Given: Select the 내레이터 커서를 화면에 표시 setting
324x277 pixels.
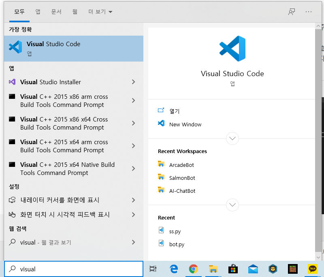Looking at the screenshot, I should tap(74, 200).
